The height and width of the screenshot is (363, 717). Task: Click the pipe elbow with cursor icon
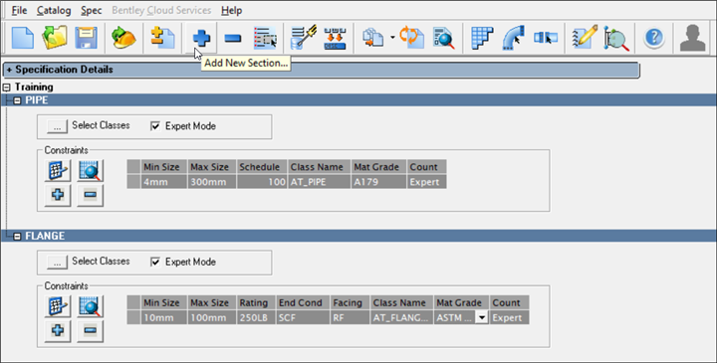(x=514, y=38)
